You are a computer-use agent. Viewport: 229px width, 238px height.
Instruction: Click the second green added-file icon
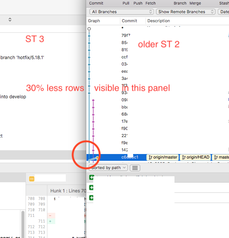[91, 188]
